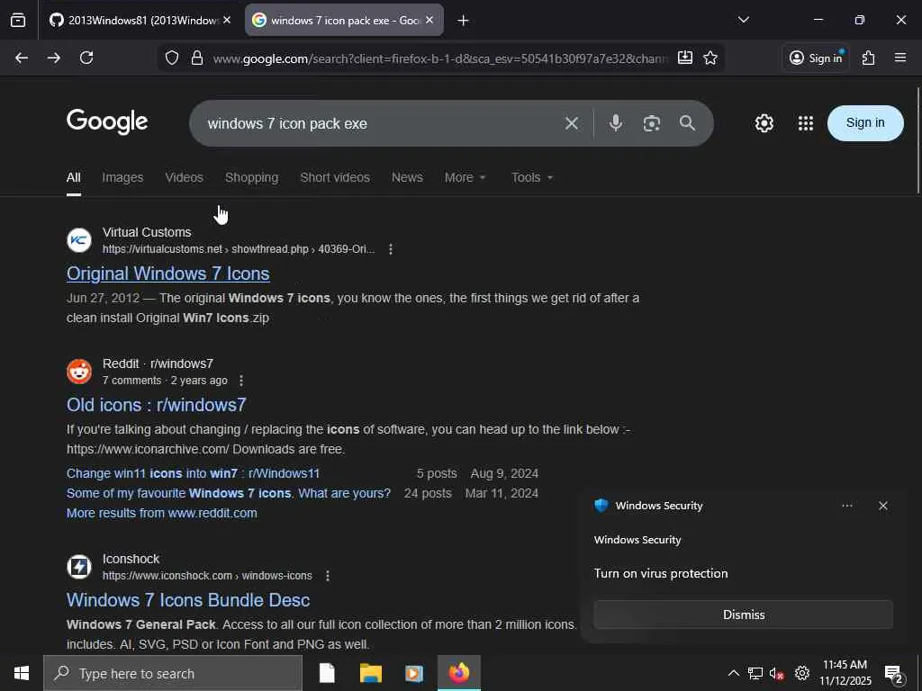The height and width of the screenshot is (691, 922).
Task: Open File Explorer from the taskbar
Action: pyautogui.click(x=371, y=673)
